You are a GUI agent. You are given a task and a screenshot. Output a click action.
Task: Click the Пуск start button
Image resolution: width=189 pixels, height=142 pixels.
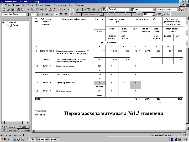coord(5,139)
